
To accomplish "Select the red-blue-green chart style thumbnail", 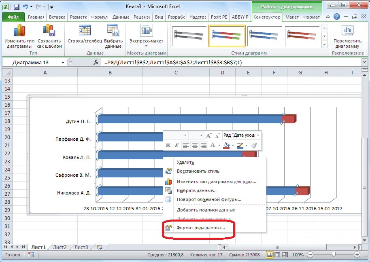I will (227, 36).
